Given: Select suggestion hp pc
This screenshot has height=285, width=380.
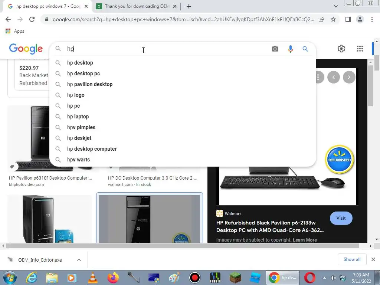Looking at the screenshot, I should coord(183,106).
